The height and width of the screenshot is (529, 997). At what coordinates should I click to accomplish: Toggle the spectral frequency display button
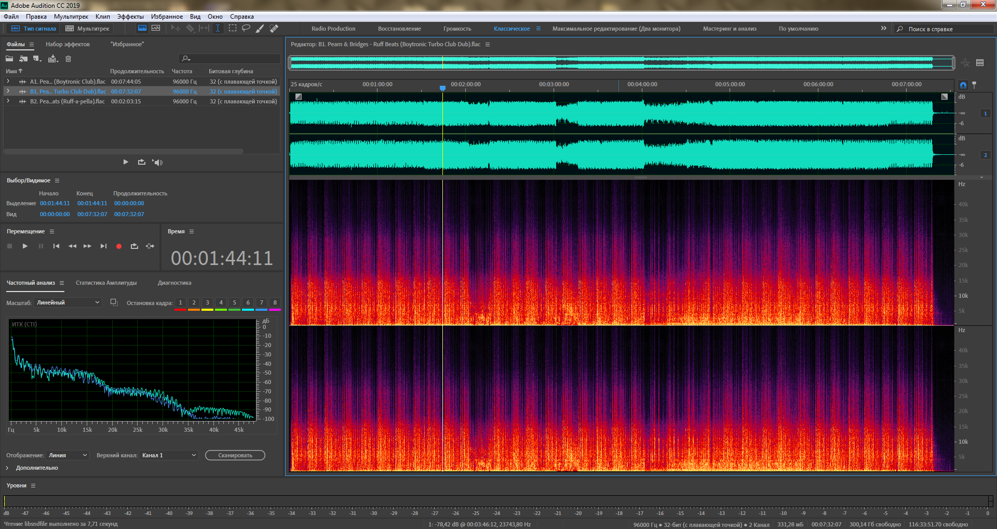click(142, 29)
